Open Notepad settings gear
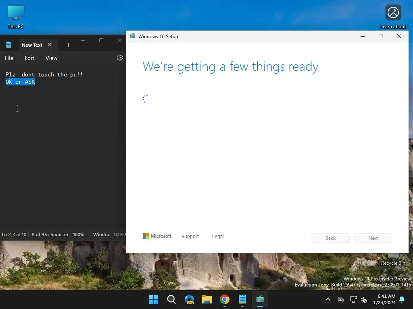Viewport: 413px width, 309px height. [x=119, y=58]
